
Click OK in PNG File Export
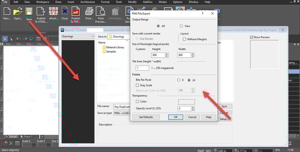click(176, 117)
